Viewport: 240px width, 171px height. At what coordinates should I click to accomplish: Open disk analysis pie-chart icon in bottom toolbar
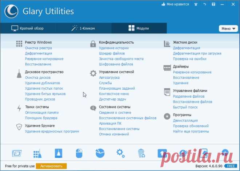click(100, 153)
